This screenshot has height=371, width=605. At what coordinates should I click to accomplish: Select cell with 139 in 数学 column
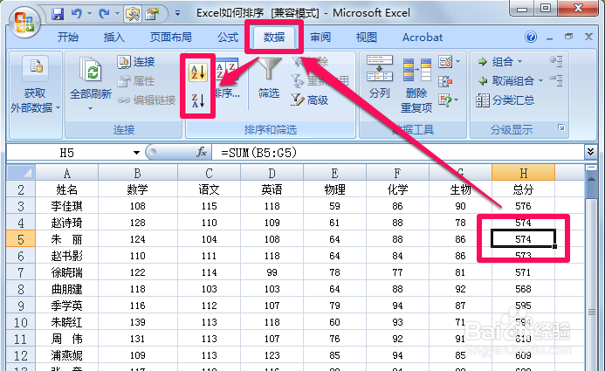[137, 322]
